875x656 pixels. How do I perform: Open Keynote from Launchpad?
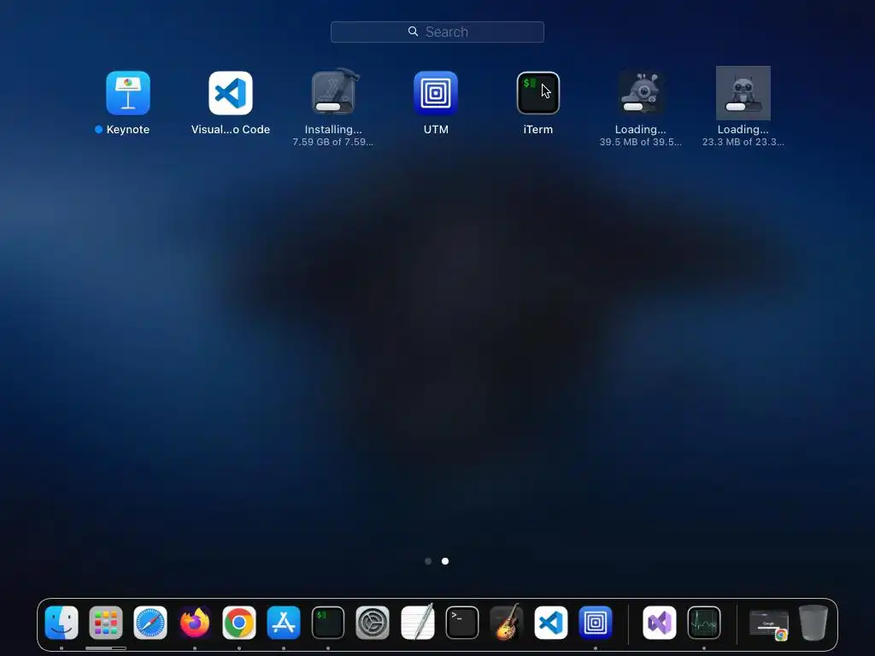[128, 92]
